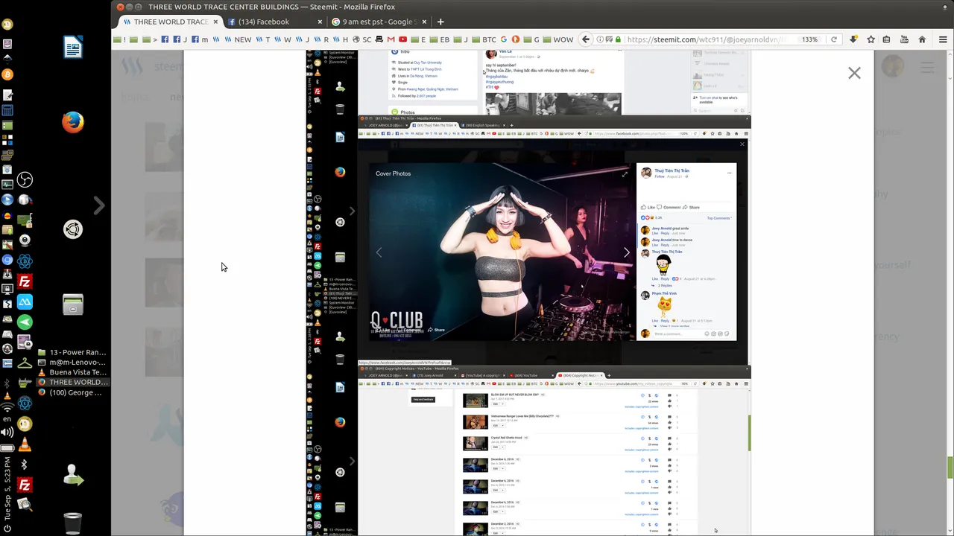Open the bookmarks library icon
The height and width of the screenshot is (536, 954).
[888, 39]
